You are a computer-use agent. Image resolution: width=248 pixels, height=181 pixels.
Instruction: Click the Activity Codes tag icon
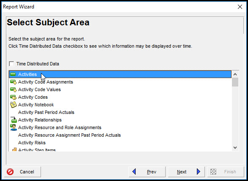[x=13, y=97]
